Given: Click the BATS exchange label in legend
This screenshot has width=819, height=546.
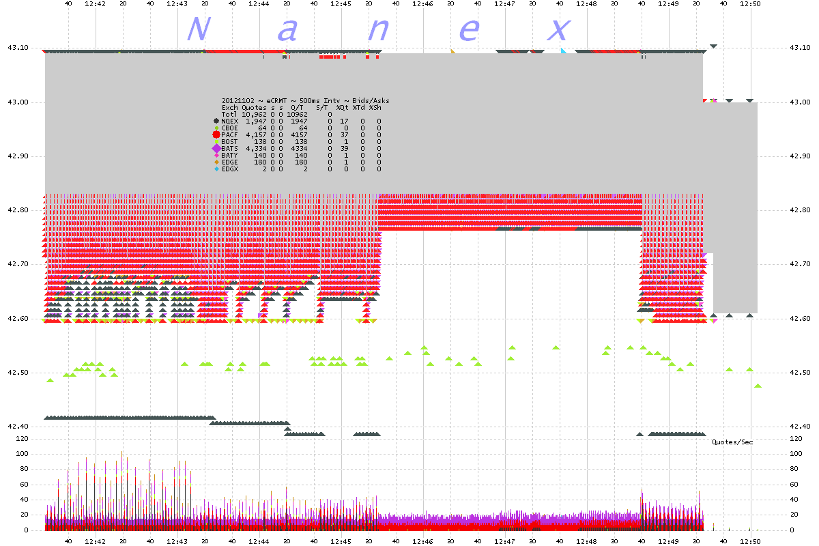Looking at the screenshot, I should pos(229,148).
